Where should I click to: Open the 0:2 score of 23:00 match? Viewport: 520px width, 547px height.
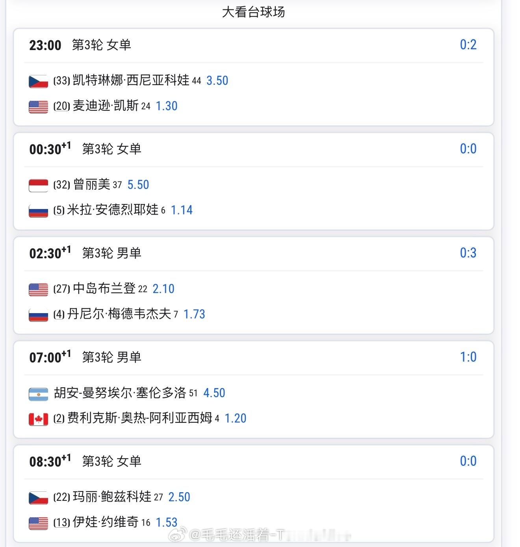click(x=468, y=45)
